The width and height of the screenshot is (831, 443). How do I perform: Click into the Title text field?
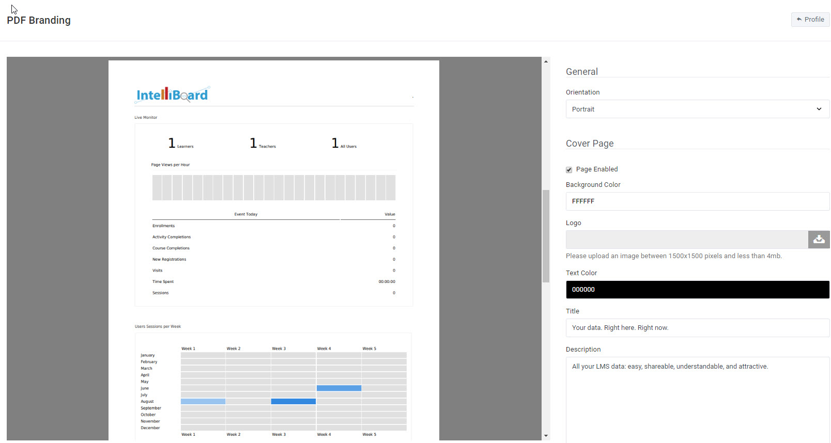pos(697,328)
